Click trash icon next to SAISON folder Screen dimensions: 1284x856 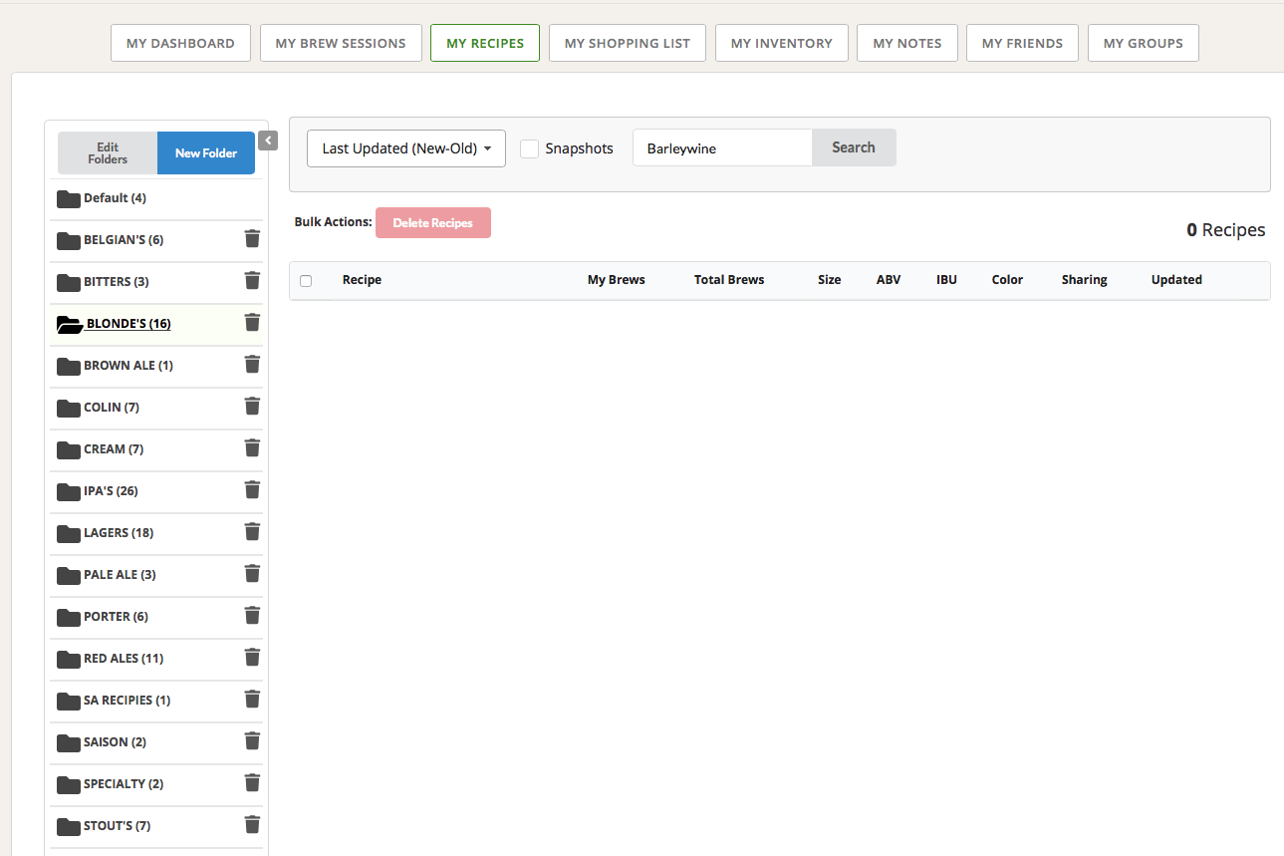click(252, 741)
